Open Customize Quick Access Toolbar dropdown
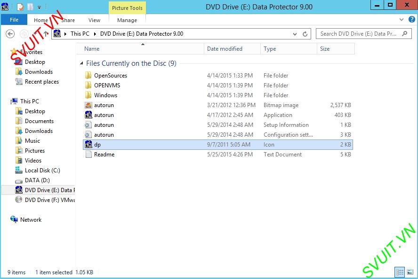This screenshot has width=418, height=279. click(39, 8)
